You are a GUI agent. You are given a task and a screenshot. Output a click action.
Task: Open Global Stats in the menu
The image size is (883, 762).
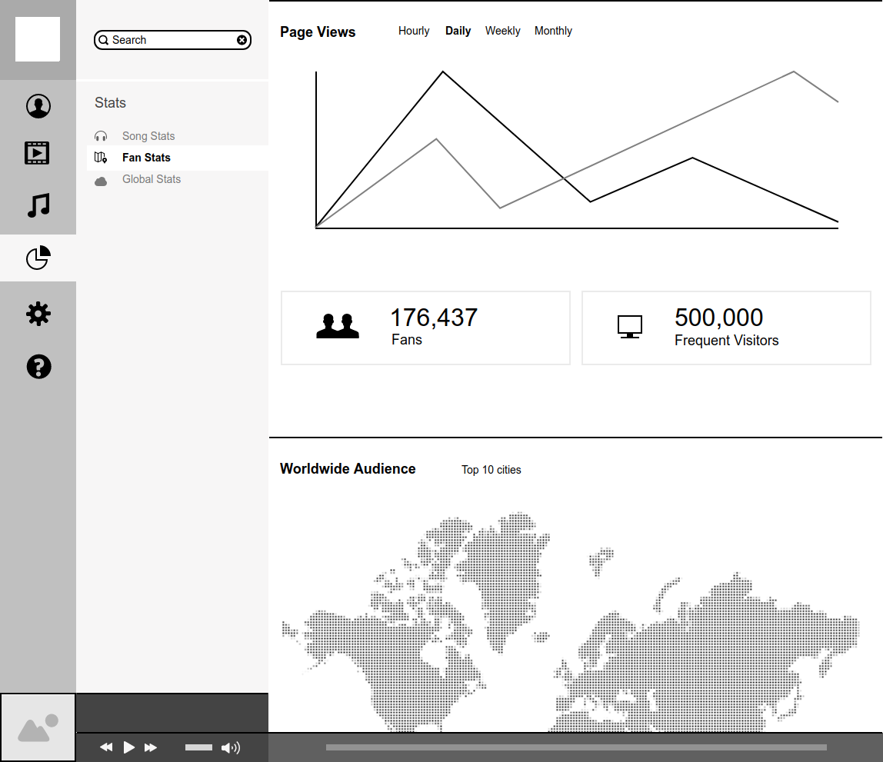click(x=151, y=179)
